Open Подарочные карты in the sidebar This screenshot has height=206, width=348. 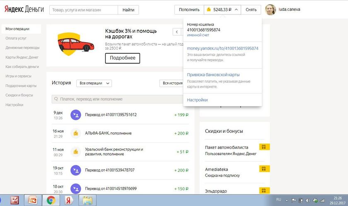pyautogui.click(x=21, y=86)
